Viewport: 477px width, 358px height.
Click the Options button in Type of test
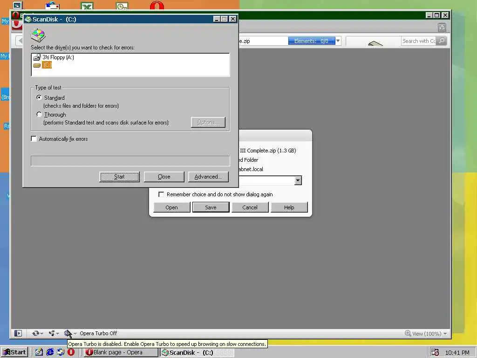208,122
